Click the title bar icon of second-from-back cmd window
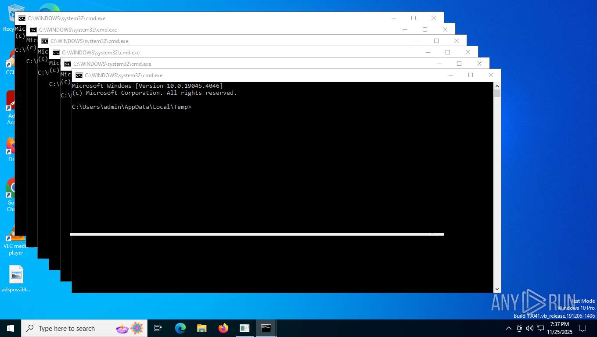 (x=33, y=30)
